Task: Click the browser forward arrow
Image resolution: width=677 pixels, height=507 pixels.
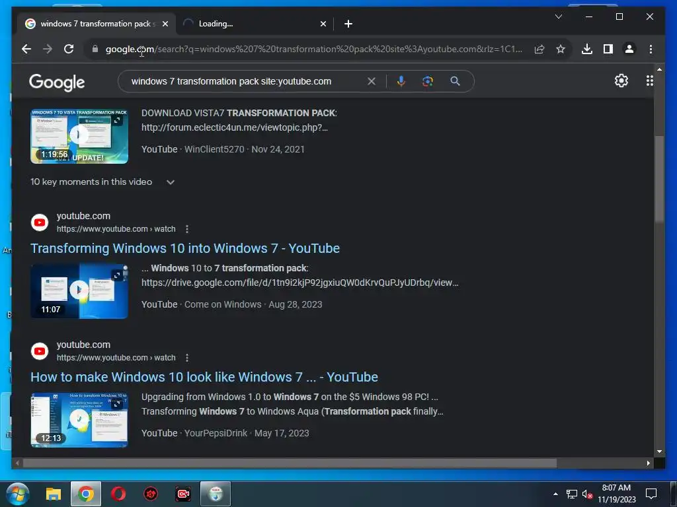Action: pyautogui.click(x=48, y=49)
